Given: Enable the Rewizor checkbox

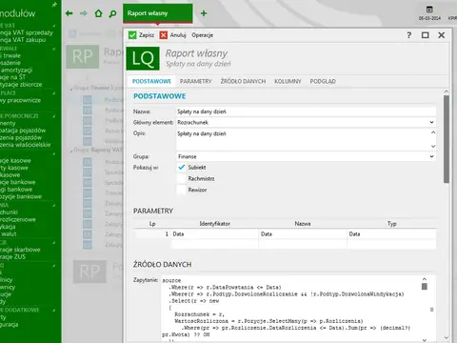Looking at the screenshot, I should [x=182, y=190].
